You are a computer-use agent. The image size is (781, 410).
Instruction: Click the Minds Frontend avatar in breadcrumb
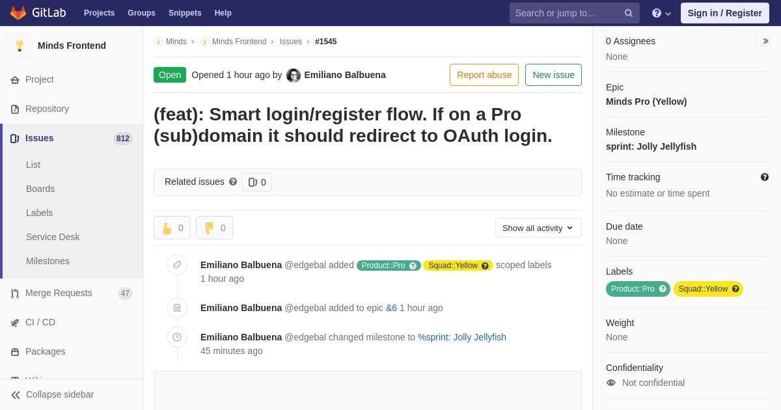204,42
